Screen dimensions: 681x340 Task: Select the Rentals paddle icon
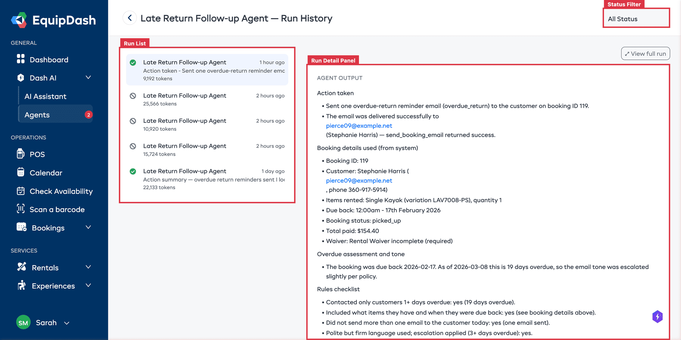coord(22,267)
